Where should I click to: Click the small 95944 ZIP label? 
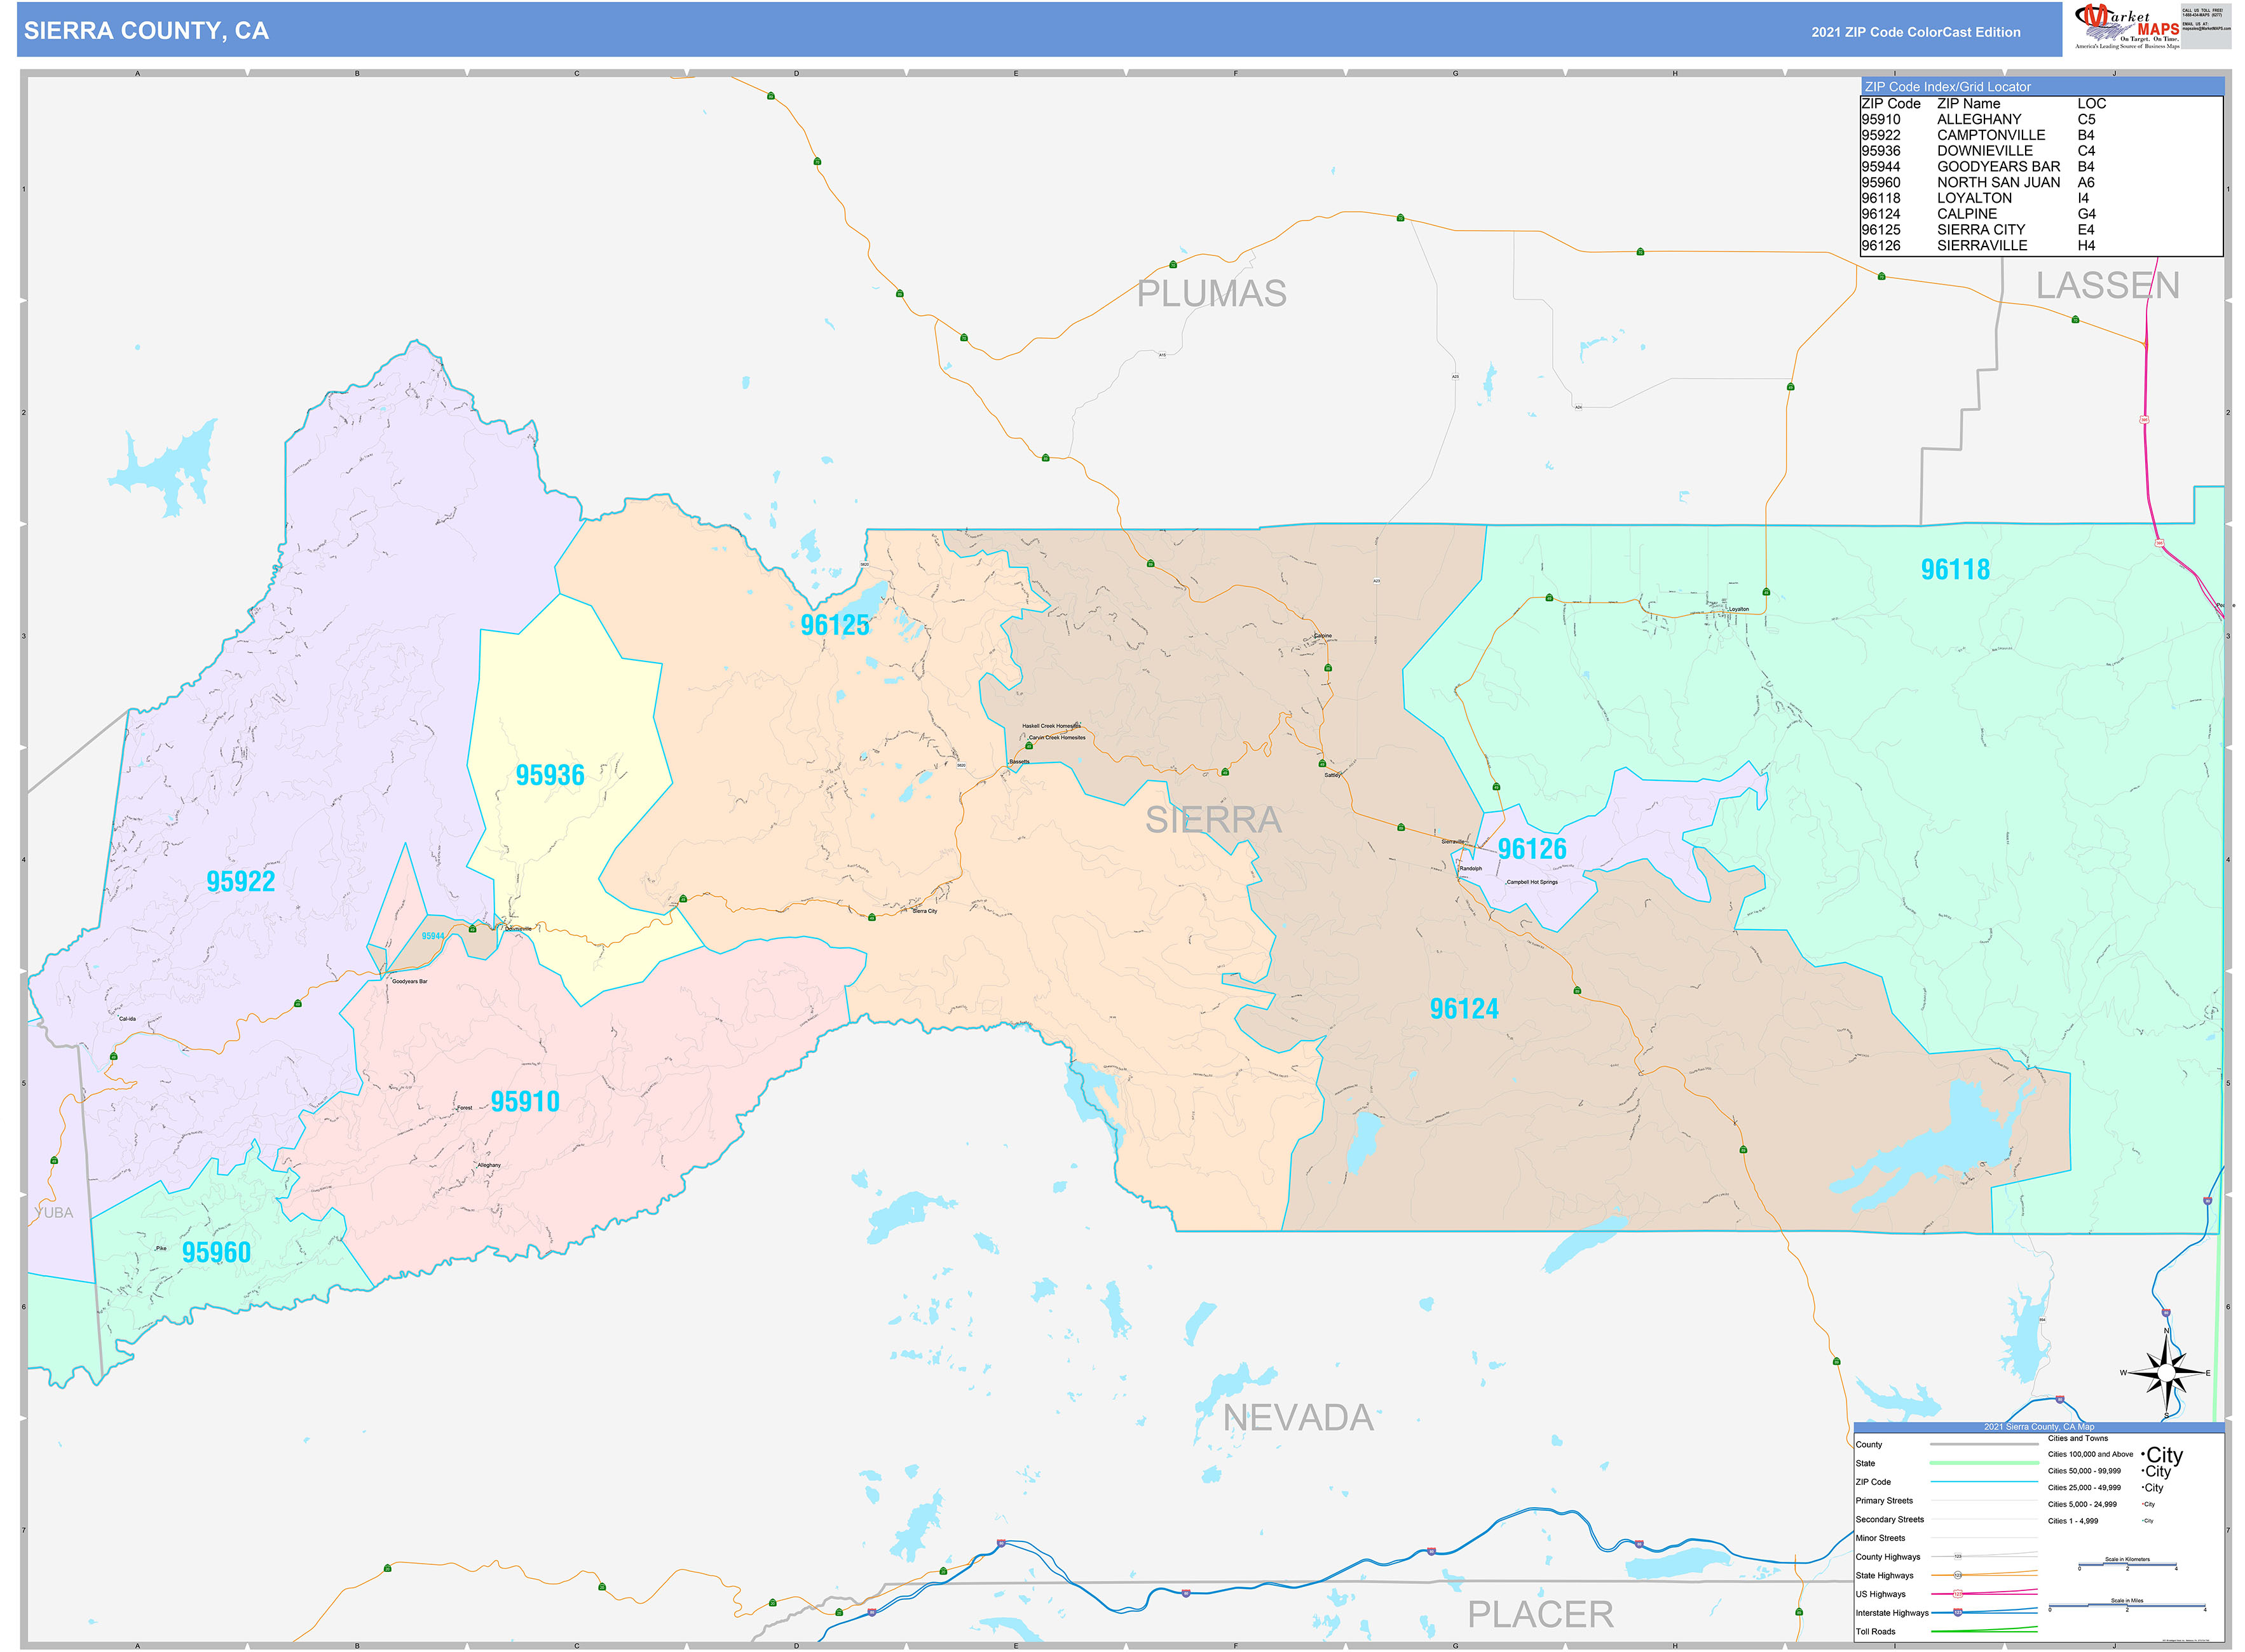[x=432, y=937]
